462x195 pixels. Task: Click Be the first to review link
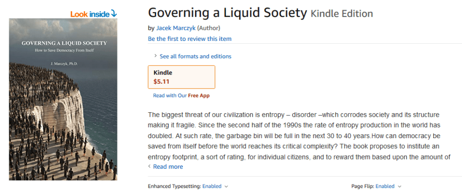[190, 38]
